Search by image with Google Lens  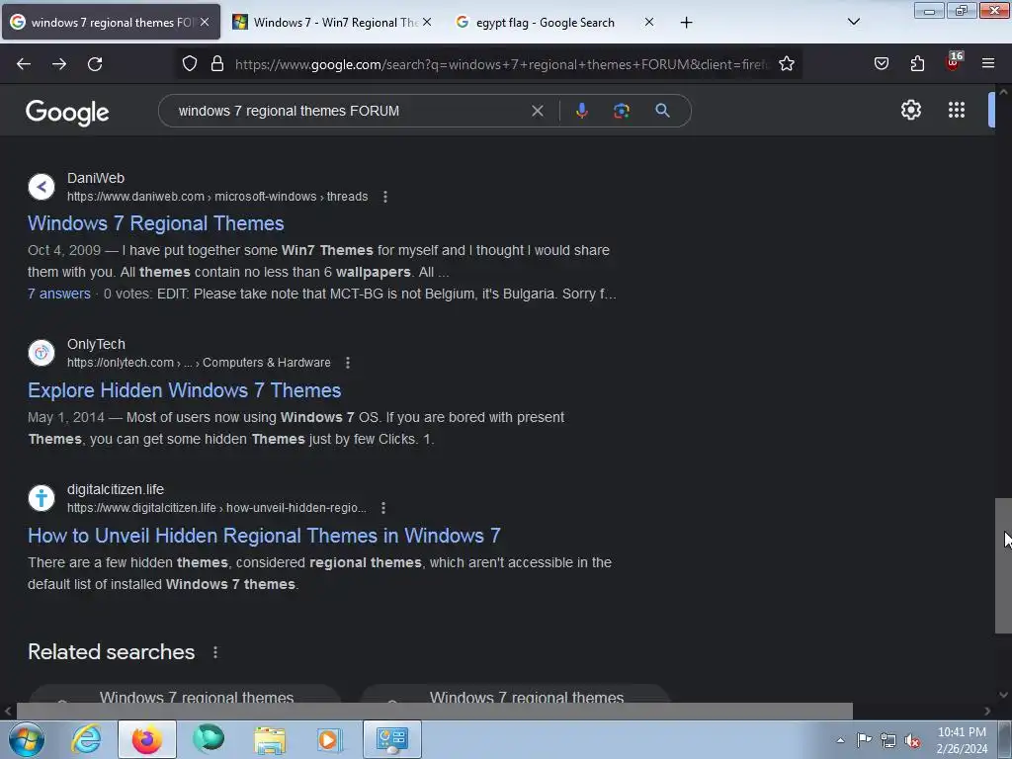coord(622,111)
